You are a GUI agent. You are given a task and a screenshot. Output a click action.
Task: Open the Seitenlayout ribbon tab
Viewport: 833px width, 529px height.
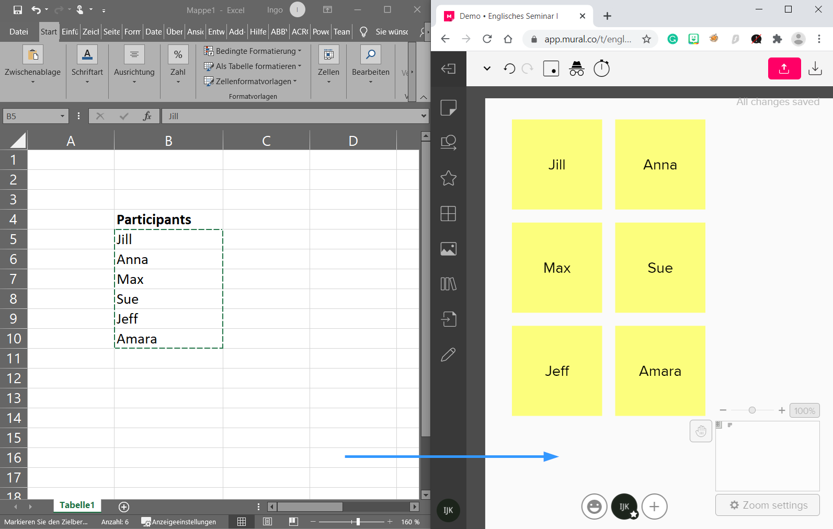111,31
